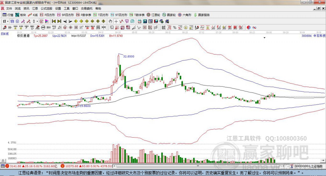Click the Bt=11.8740 indicator value
Viewport: 326px width, 176px height.
(x=116, y=36)
